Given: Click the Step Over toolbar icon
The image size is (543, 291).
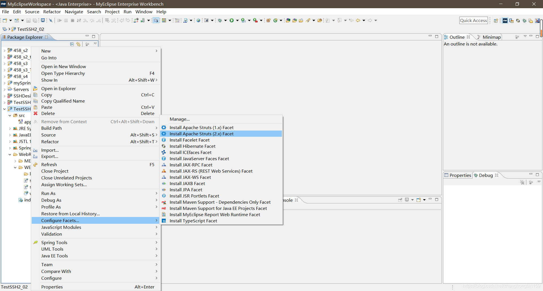Looking at the screenshot, I should tap(92, 20).
